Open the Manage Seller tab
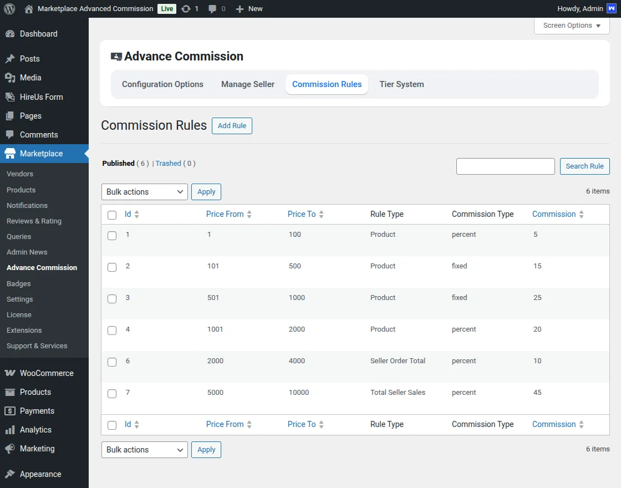 click(x=248, y=84)
